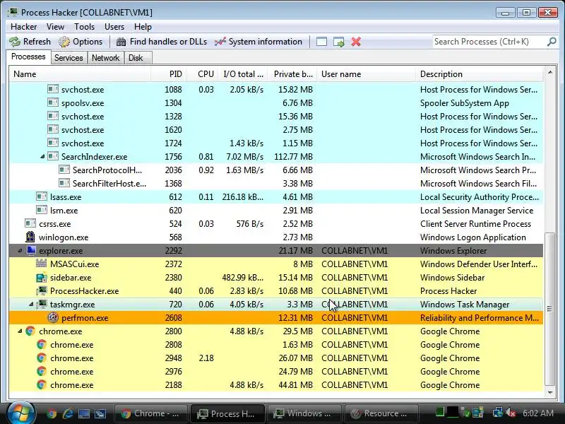Click the vertical scrollbar thumb
Image resolution: width=565 pixels, height=424 pixels.
(x=550, y=309)
